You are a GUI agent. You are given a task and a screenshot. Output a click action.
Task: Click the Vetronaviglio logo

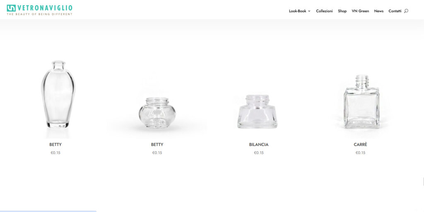[39, 10]
